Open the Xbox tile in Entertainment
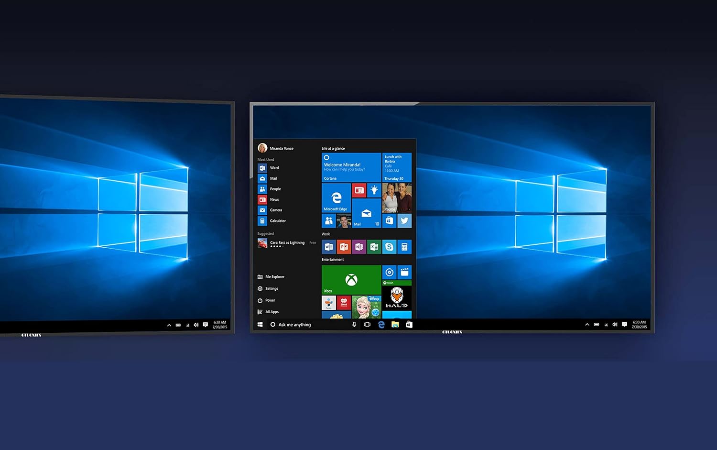This screenshot has height=450, width=717. 351,280
